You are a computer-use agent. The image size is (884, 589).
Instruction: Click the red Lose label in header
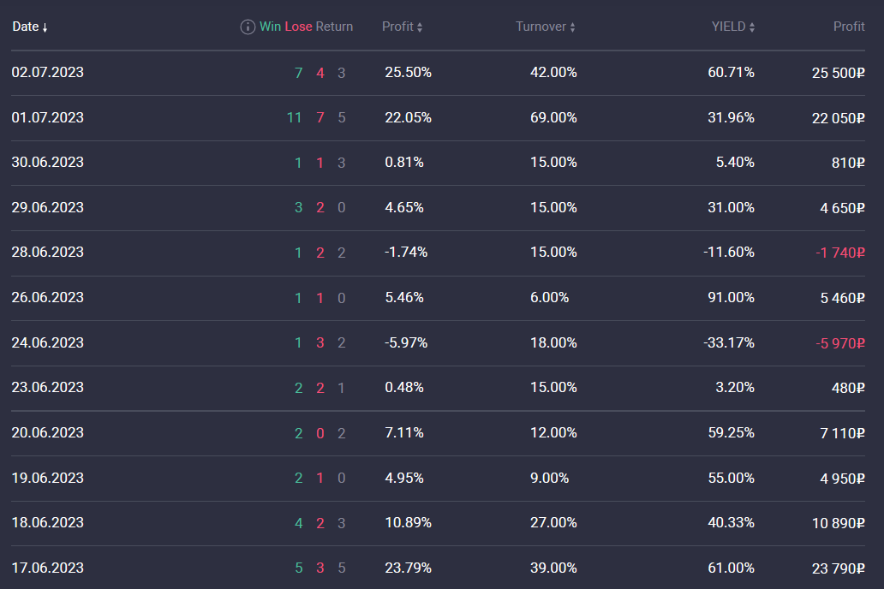click(298, 27)
